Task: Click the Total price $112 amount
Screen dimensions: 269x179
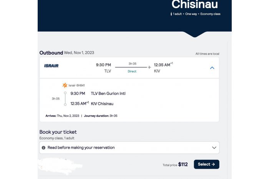Action: click(x=183, y=164)
